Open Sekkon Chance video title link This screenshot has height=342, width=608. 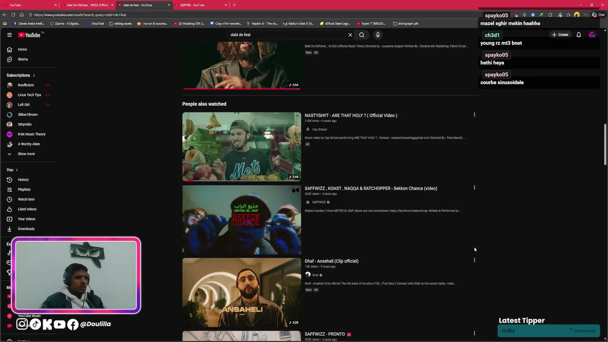click(370, 188)
